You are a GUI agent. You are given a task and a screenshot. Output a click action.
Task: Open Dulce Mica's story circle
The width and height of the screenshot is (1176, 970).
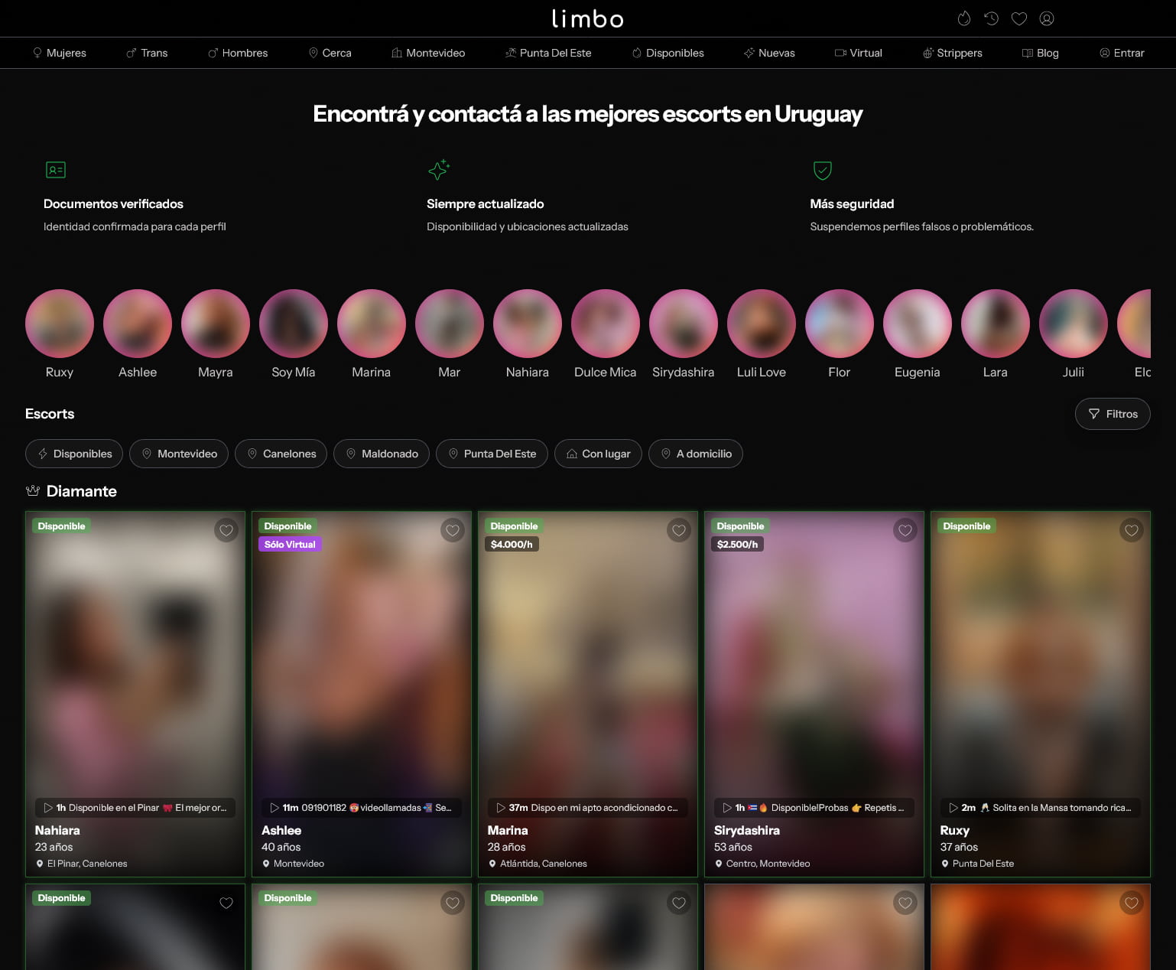click(606, 324)
